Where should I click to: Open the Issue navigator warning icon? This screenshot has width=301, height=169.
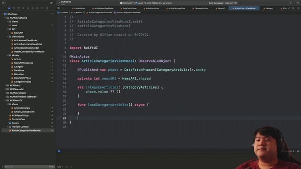(x=28, y=8)
